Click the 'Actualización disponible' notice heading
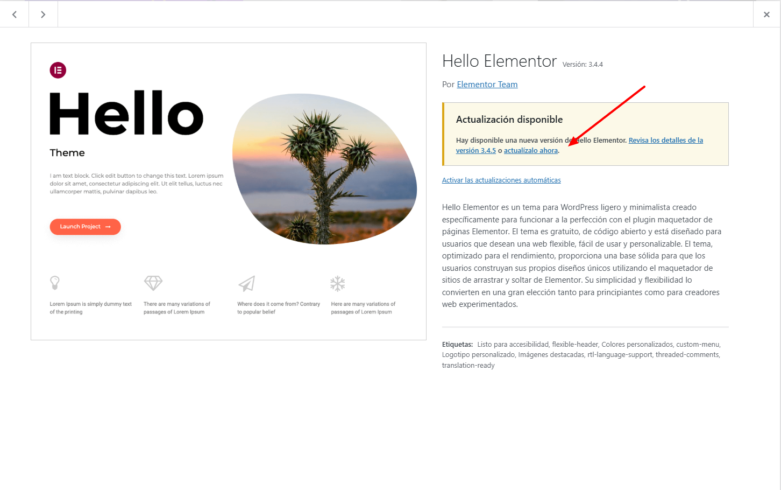The width and height of the screenshot is (781, 490). pos(509,120)
